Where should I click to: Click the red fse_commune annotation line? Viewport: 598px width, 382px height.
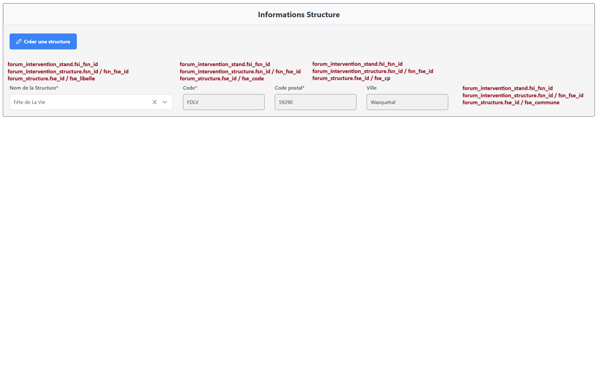(511, 103)
